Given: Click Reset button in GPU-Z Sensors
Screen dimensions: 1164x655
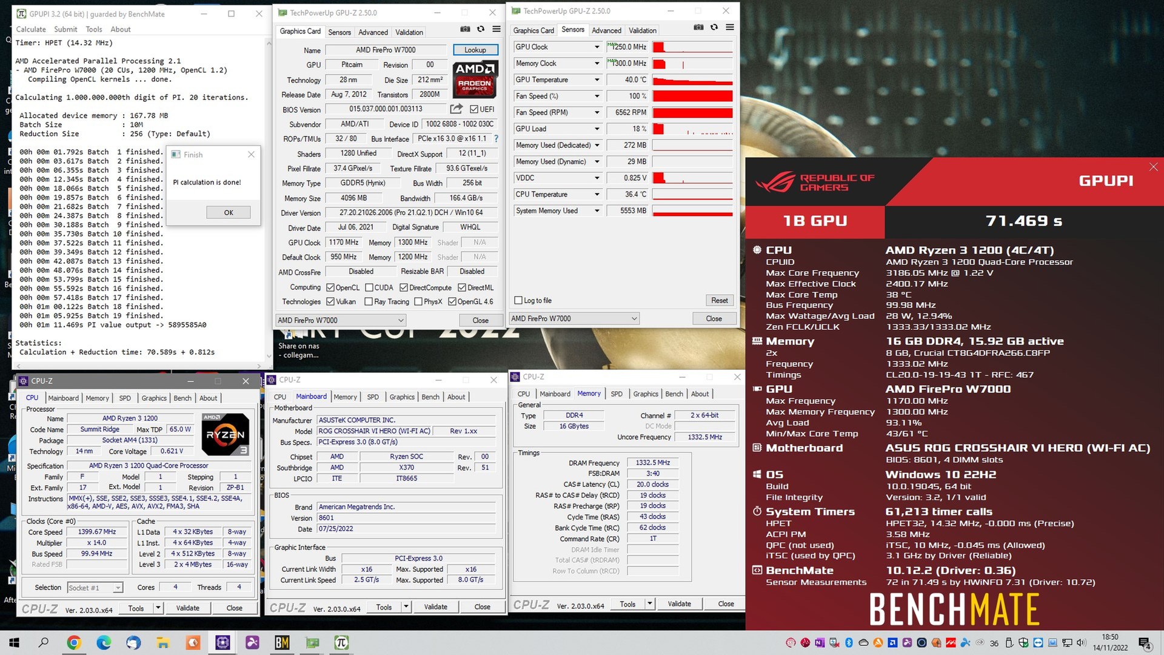Looking at the screenshot, I should pos(720,300).
